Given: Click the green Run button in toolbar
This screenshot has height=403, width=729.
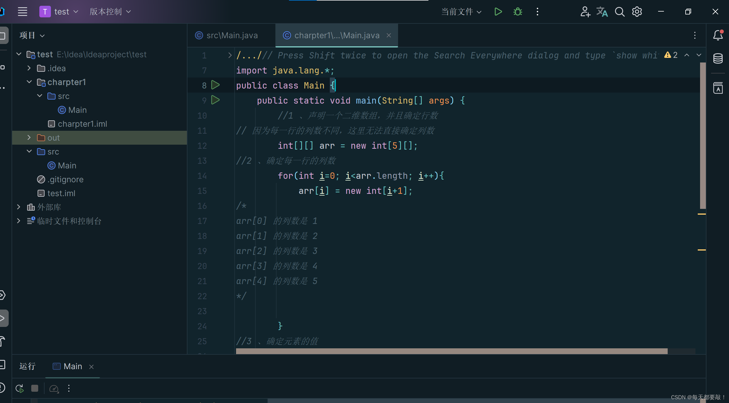Looking at the screenshot, I should (498, 12).
